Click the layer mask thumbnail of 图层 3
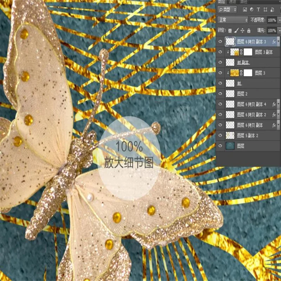 pyautogui.click(x=248, y=73)
